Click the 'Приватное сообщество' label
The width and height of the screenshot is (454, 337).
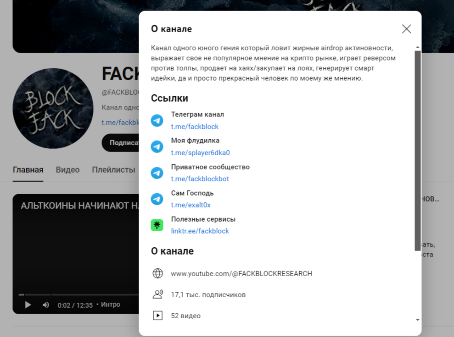210,167
